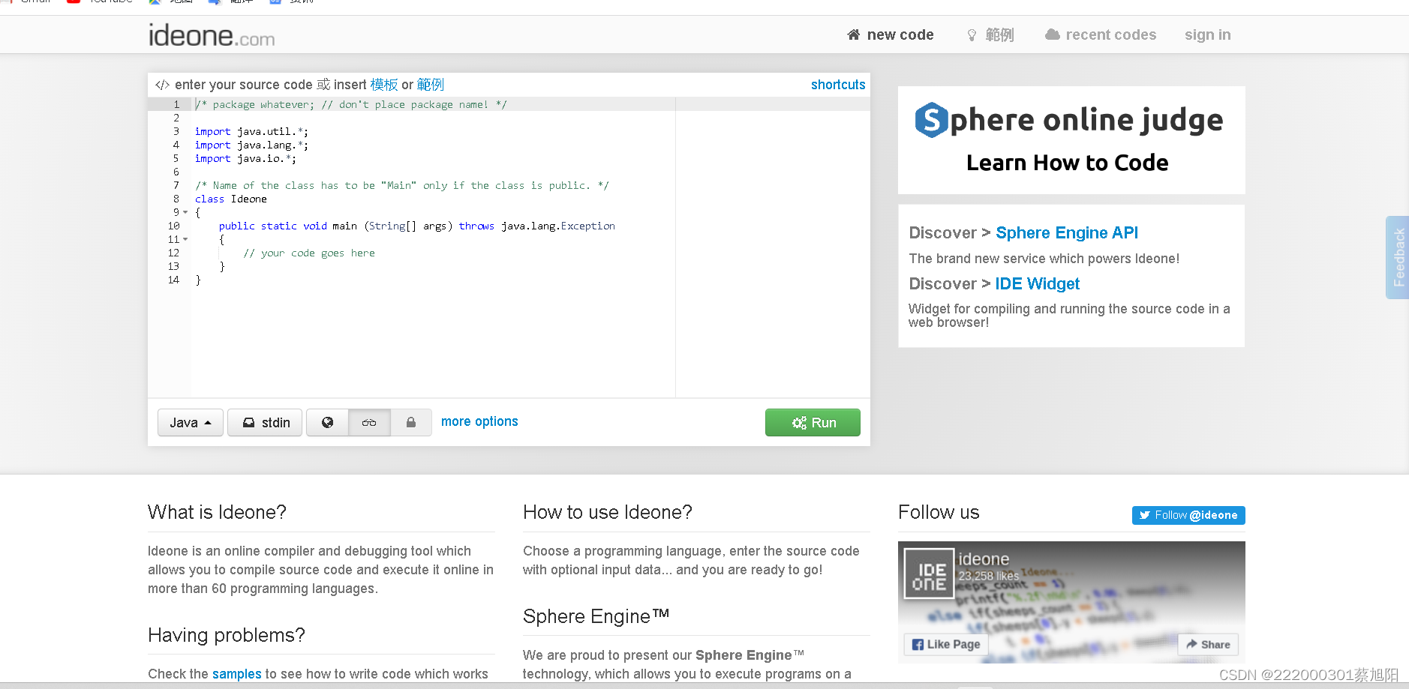Click the stdin button
Viewport: 1409px width, 689px height.
pyautogui.click(x=265, y=423)
